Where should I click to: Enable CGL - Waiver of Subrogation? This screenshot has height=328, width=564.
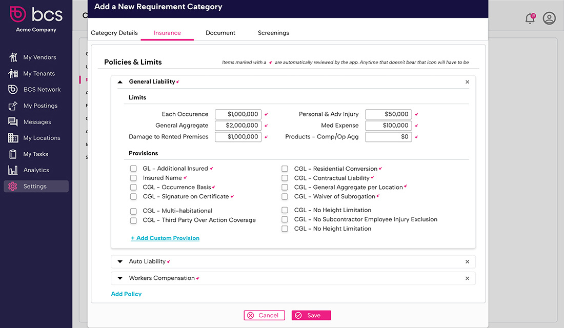tap(285, 196)
